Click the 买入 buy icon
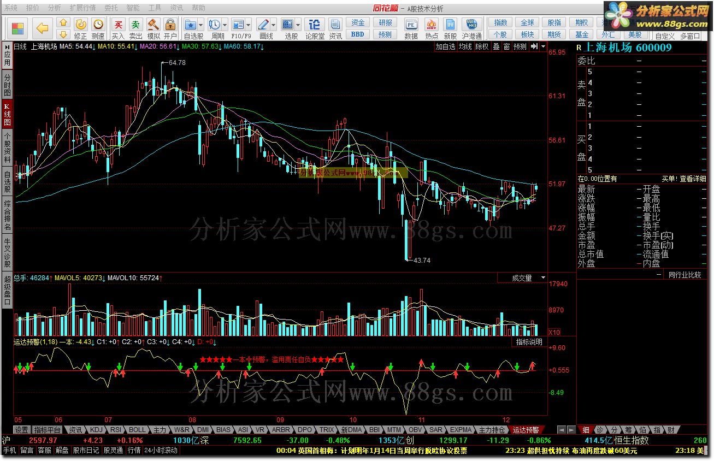The height and width of the screenshot is (461, 714). tap(118, 28)
